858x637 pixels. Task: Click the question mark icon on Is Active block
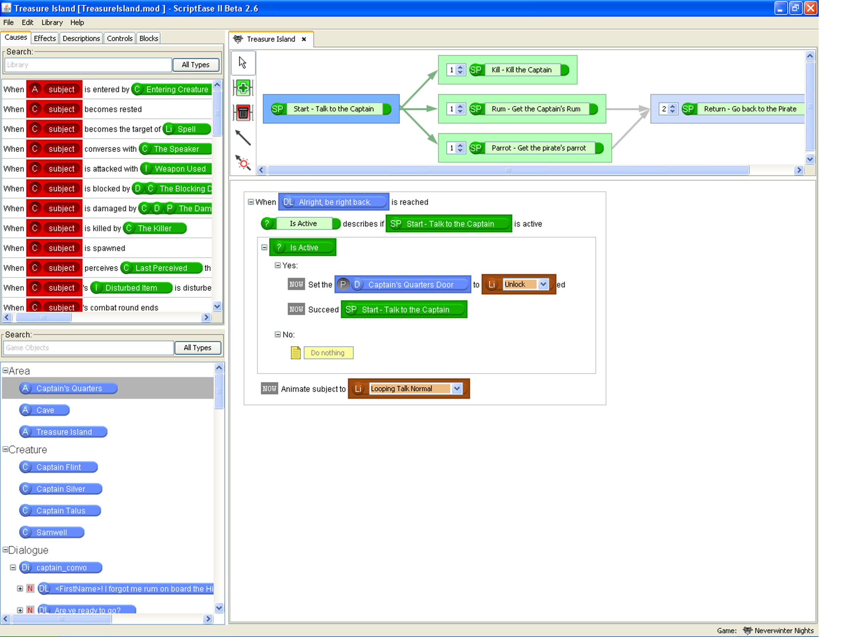click(x=279, y=247)
